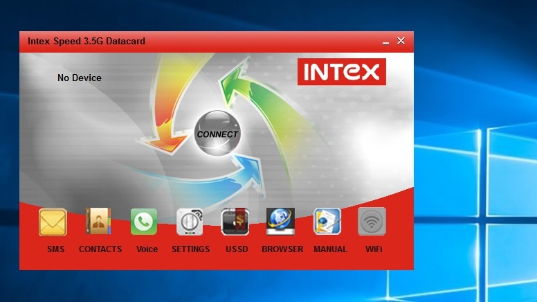The height and width of the screenshot is (302, 537).
Task: Open the SMS envelope icon
Action: [x=53, y=222]
